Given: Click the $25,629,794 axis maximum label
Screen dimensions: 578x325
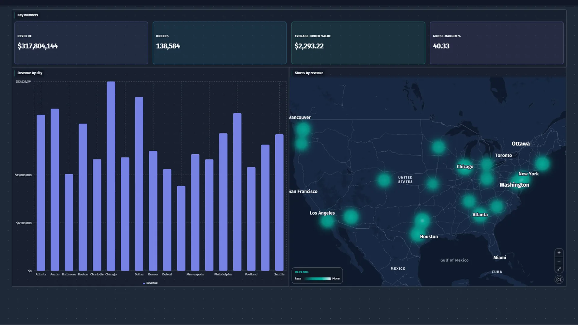Looking at the screenshot, I should [24, 82].
